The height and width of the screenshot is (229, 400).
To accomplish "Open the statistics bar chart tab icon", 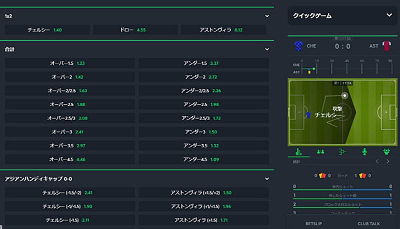I will pyautogui.click(x=299, y=152).
